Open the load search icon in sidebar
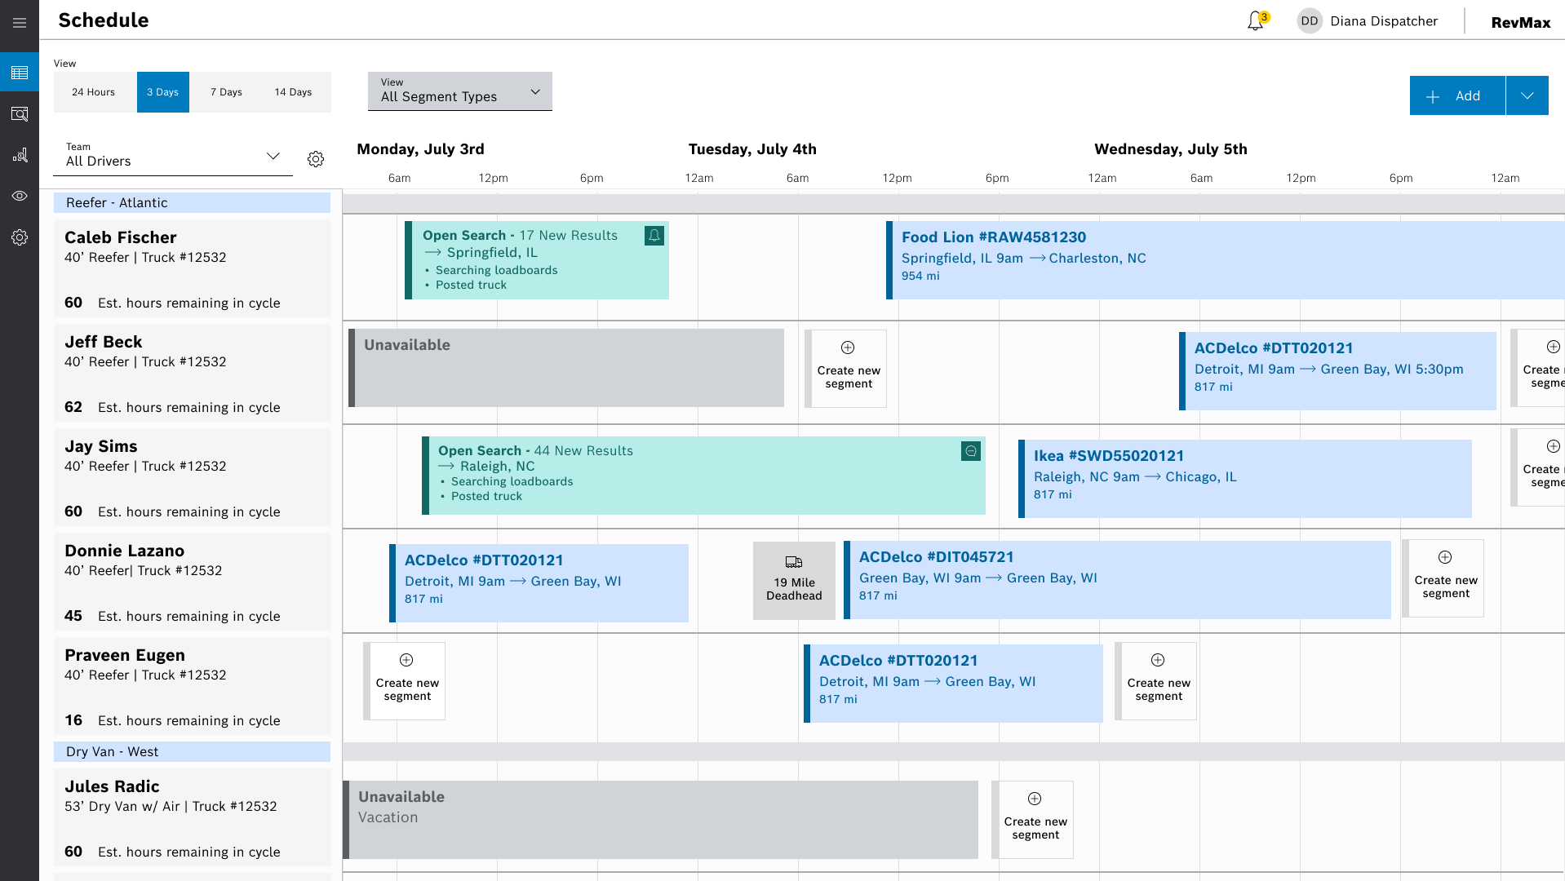This screenshot has height=881, width=1565. [20, 114]
